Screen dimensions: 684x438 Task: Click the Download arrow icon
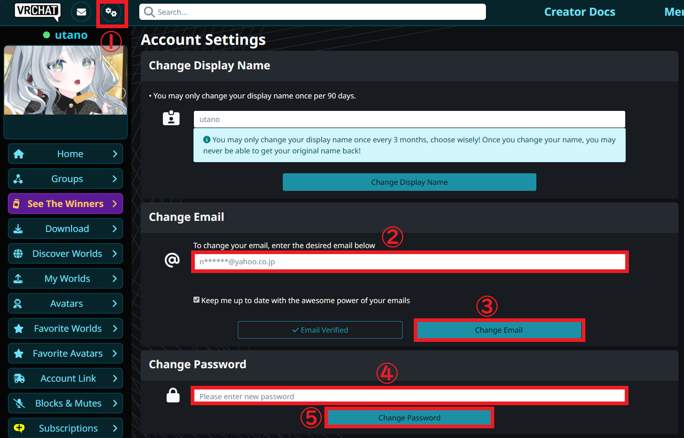pyautogui.click(x=19, y=229)
